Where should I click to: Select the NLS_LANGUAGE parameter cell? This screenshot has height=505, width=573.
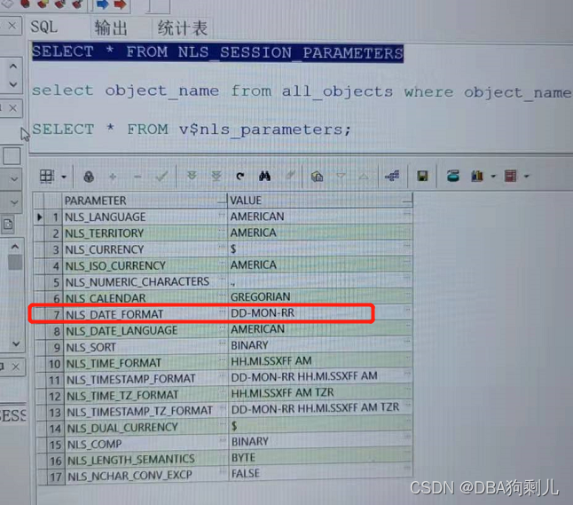[145, 217]
